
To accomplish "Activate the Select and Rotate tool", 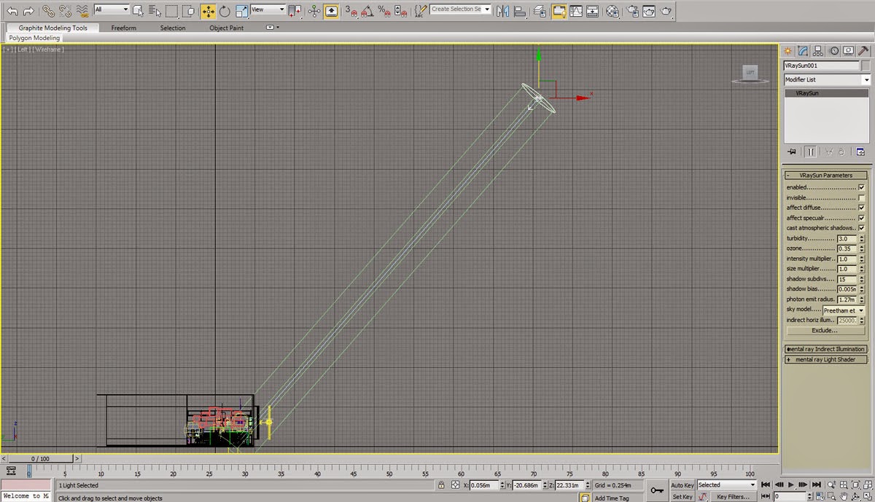I will 225,10.
